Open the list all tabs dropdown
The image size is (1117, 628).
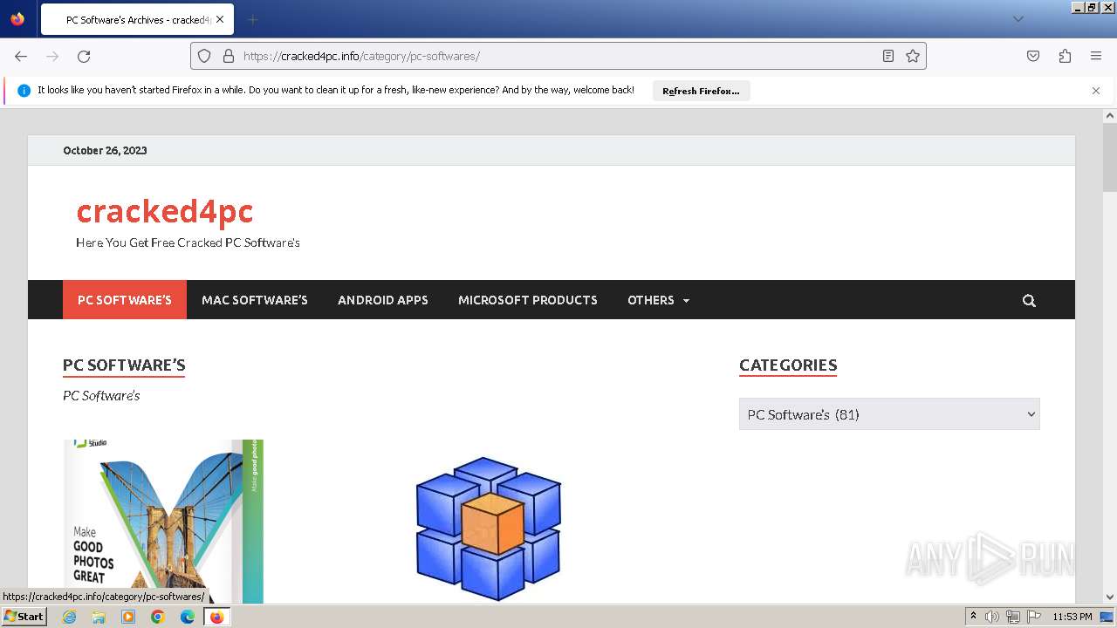[1018, 19]
